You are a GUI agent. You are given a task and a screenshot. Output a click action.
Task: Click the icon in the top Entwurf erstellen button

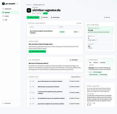click(x=28, y=17)
